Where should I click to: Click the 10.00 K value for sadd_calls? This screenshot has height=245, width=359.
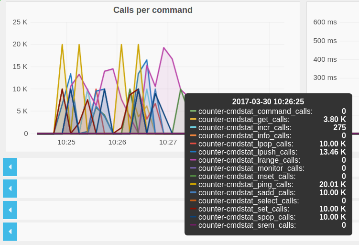click(333, 193)
